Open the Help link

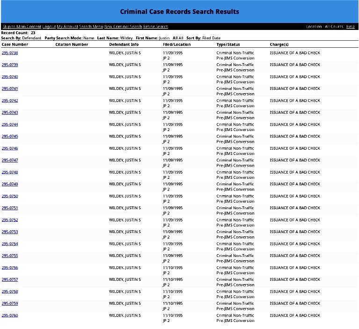351,27
